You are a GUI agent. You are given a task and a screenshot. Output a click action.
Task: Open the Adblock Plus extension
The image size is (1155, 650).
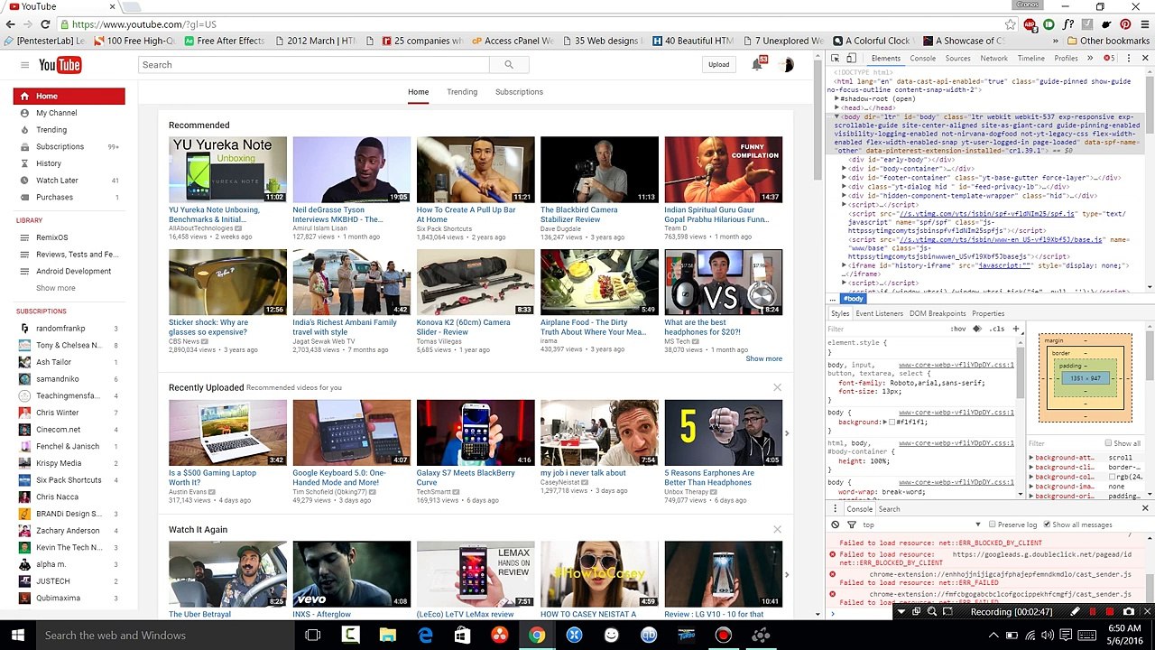1030,24
